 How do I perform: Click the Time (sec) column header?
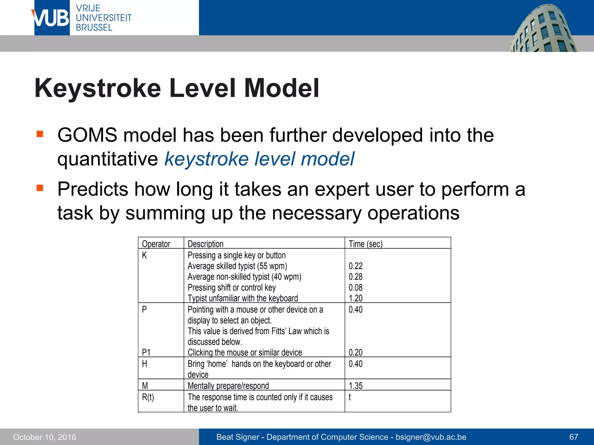point(365,244)
